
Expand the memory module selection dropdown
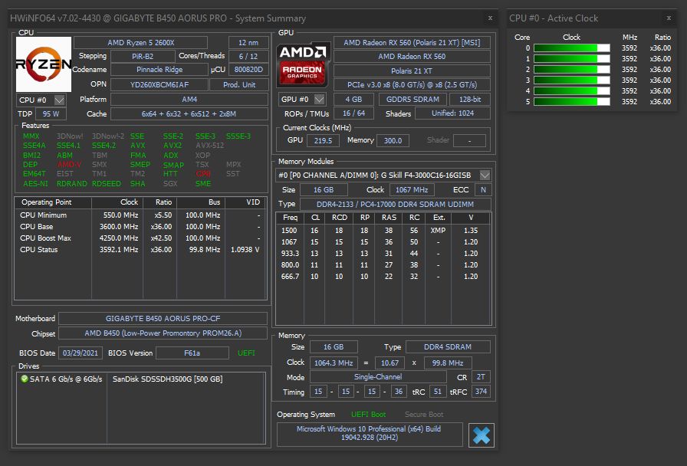pyautogui.click(x=485, y=176)
